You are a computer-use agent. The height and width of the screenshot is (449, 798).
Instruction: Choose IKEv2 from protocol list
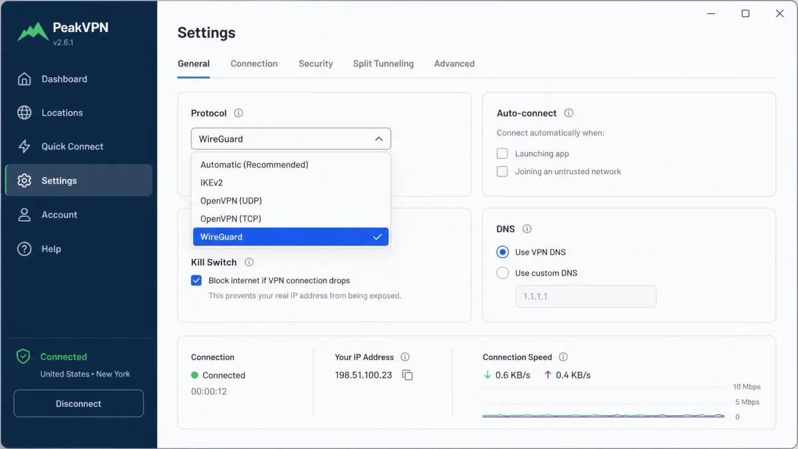(x=291, y=182)
